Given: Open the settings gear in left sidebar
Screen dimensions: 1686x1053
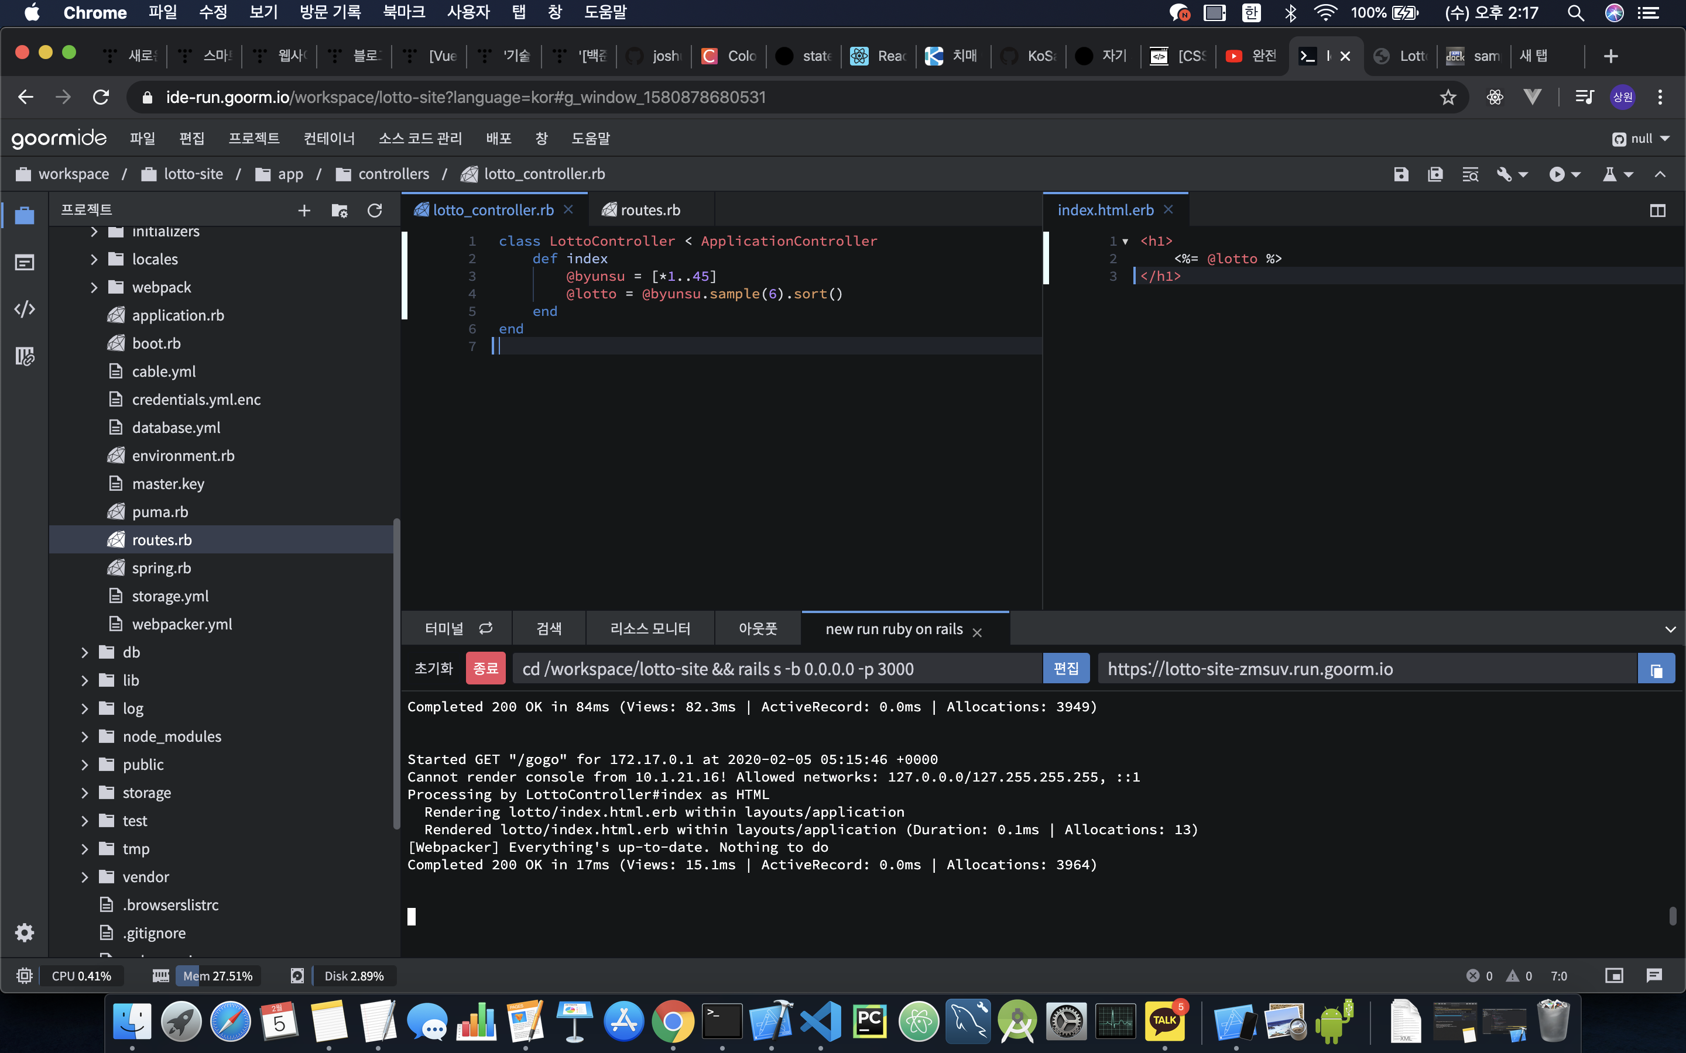Looking at the screenshot, I should [25, 932].
